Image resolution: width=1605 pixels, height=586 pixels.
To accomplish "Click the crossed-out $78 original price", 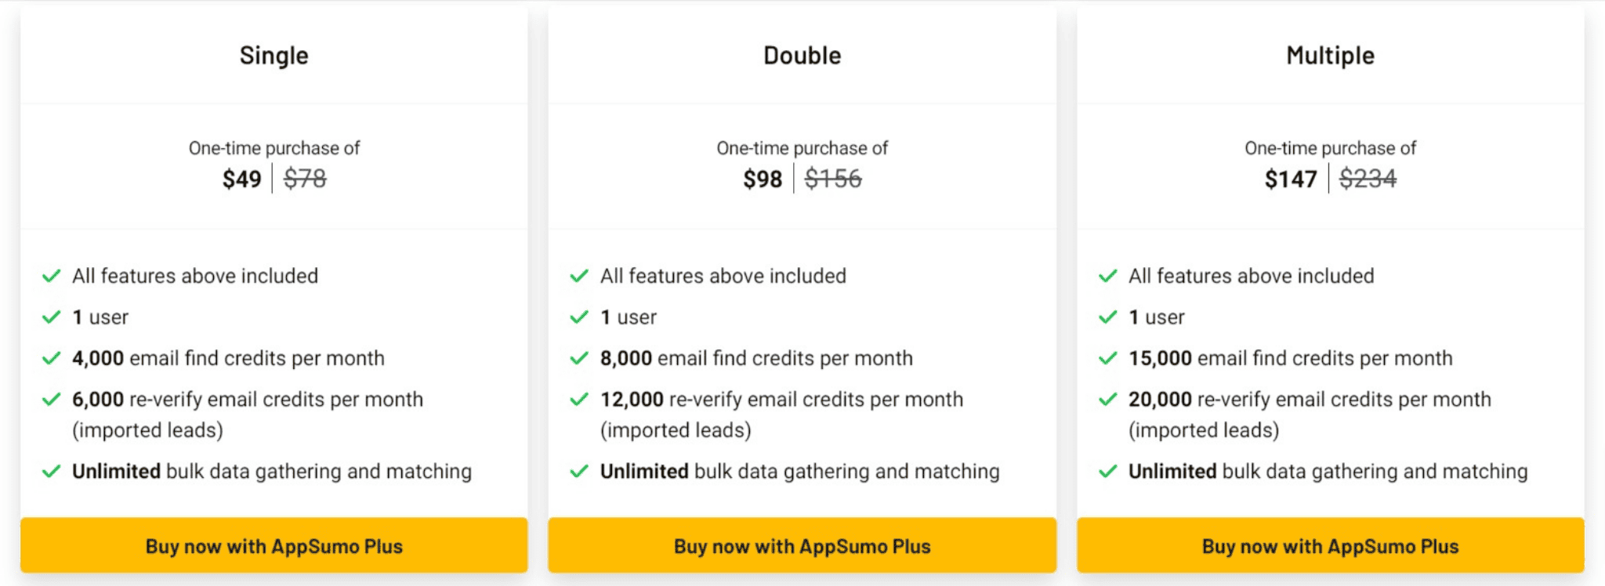I will pos(305,179).
